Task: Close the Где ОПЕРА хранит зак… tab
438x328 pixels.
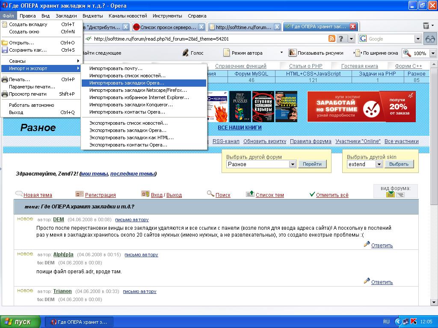Action: click(x=353, y=26)
